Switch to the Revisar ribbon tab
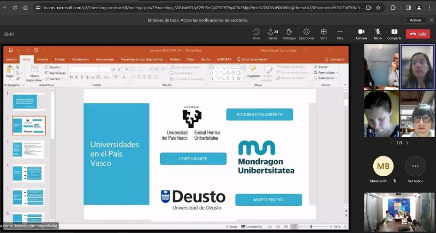 click(x=175, y=59)
